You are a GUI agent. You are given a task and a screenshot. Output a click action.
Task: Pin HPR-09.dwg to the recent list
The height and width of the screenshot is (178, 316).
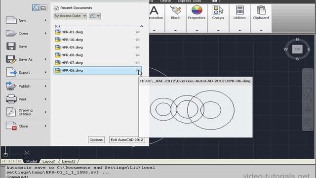(137, 47)
